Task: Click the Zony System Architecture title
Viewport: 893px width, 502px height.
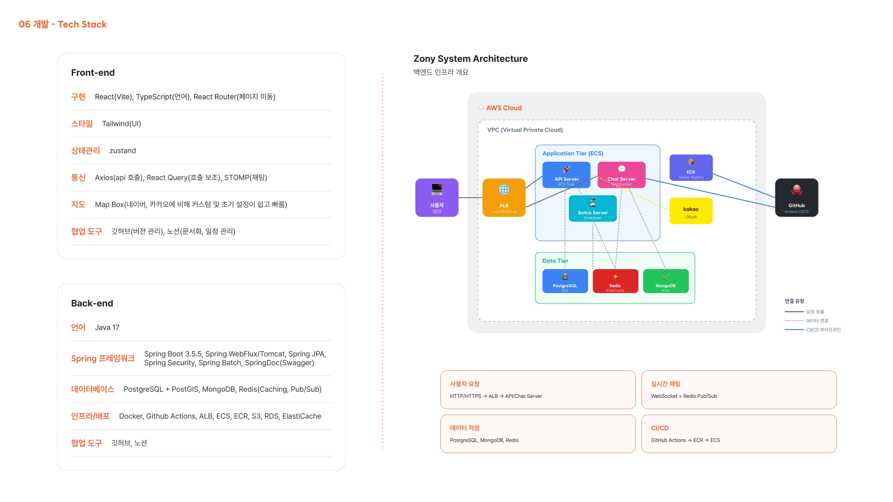Action: [470, 59]
